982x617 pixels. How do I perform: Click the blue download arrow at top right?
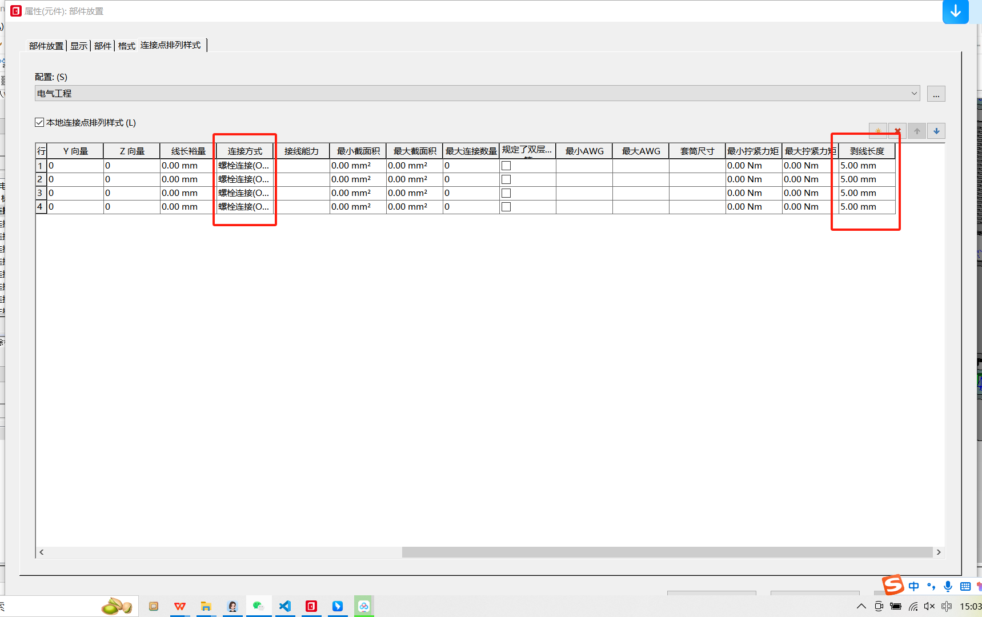coord(955,11)
